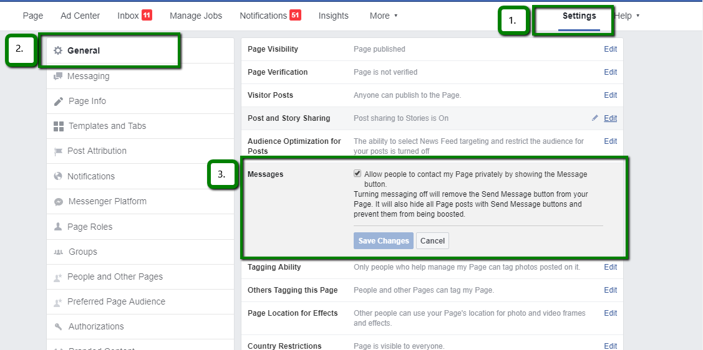Select General in the settings sidebar
The image size is (703, 350).
(140, 50)
